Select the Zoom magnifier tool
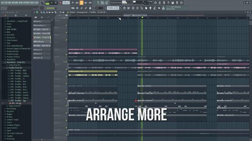Screen dimensions: 252x141 (x=61, y=12)
